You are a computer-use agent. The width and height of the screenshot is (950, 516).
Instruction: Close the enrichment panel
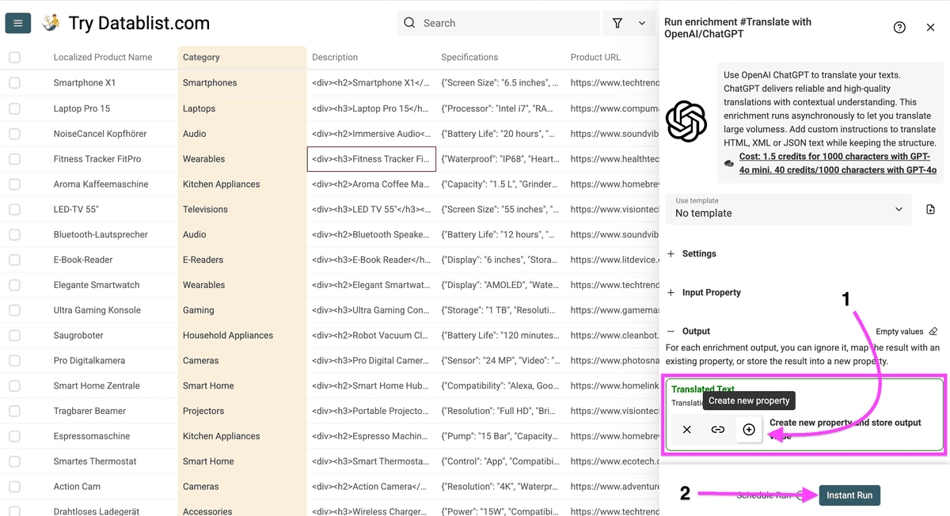[930, 27]
